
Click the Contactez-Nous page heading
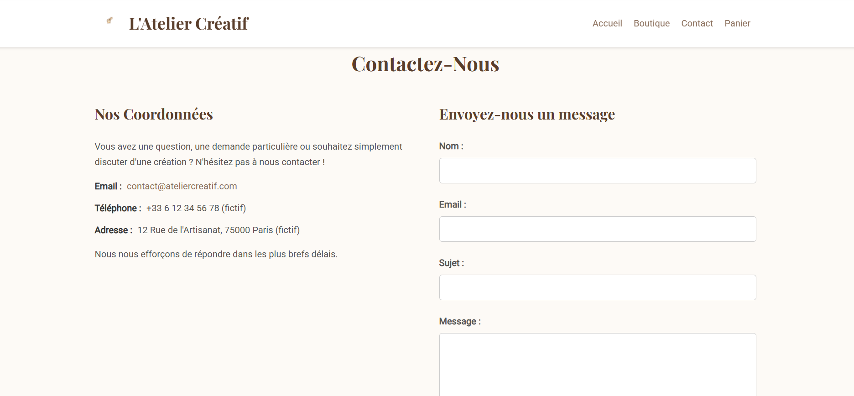(x=426, y=64)
